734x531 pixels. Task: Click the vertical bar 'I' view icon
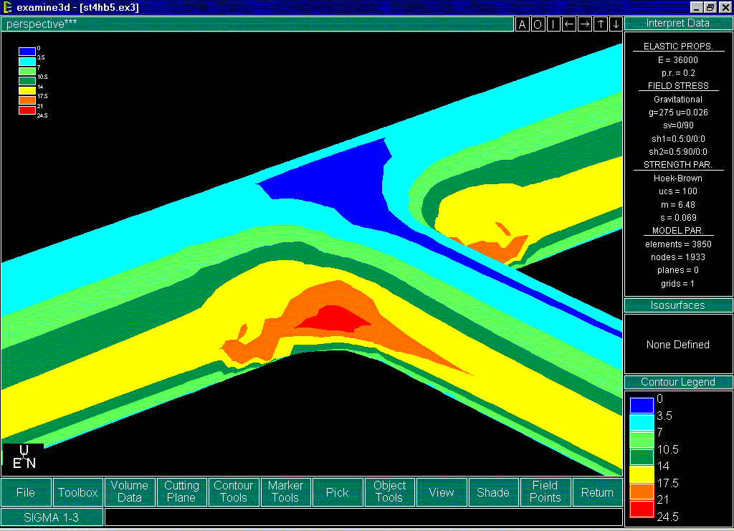(553, 24)
